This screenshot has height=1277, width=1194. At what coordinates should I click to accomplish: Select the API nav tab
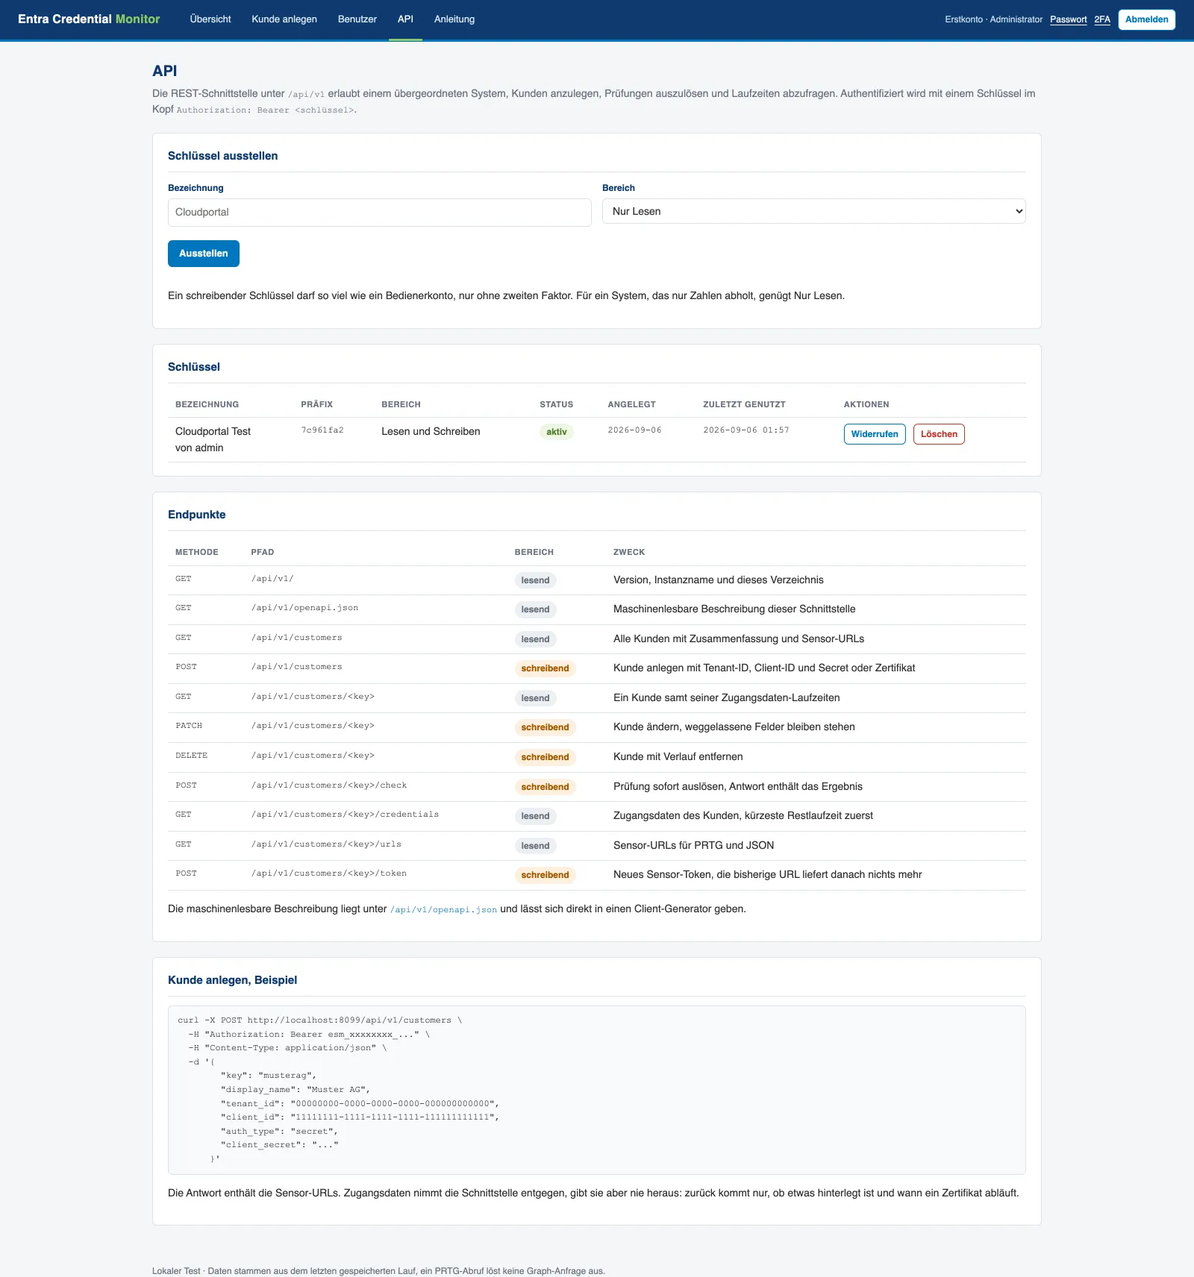(405, 19)
